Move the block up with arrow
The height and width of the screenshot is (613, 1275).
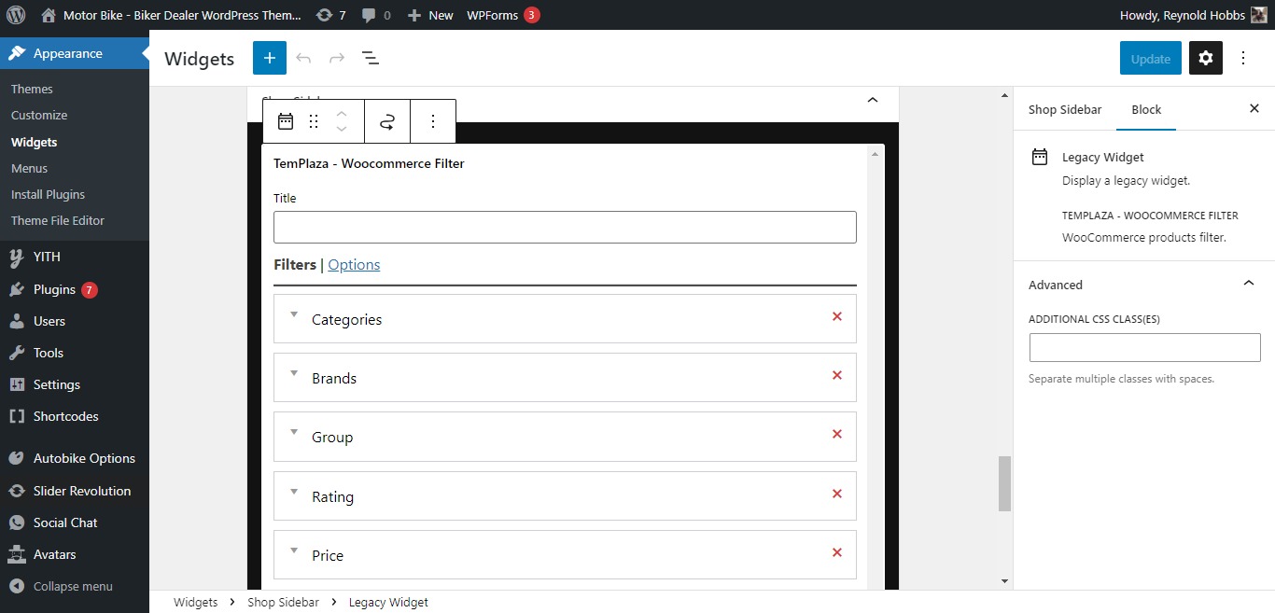pyautogui.click(x=342, y=114)
